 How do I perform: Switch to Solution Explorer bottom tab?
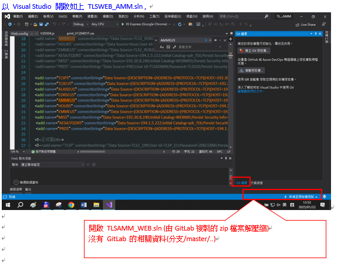point(256,183)
